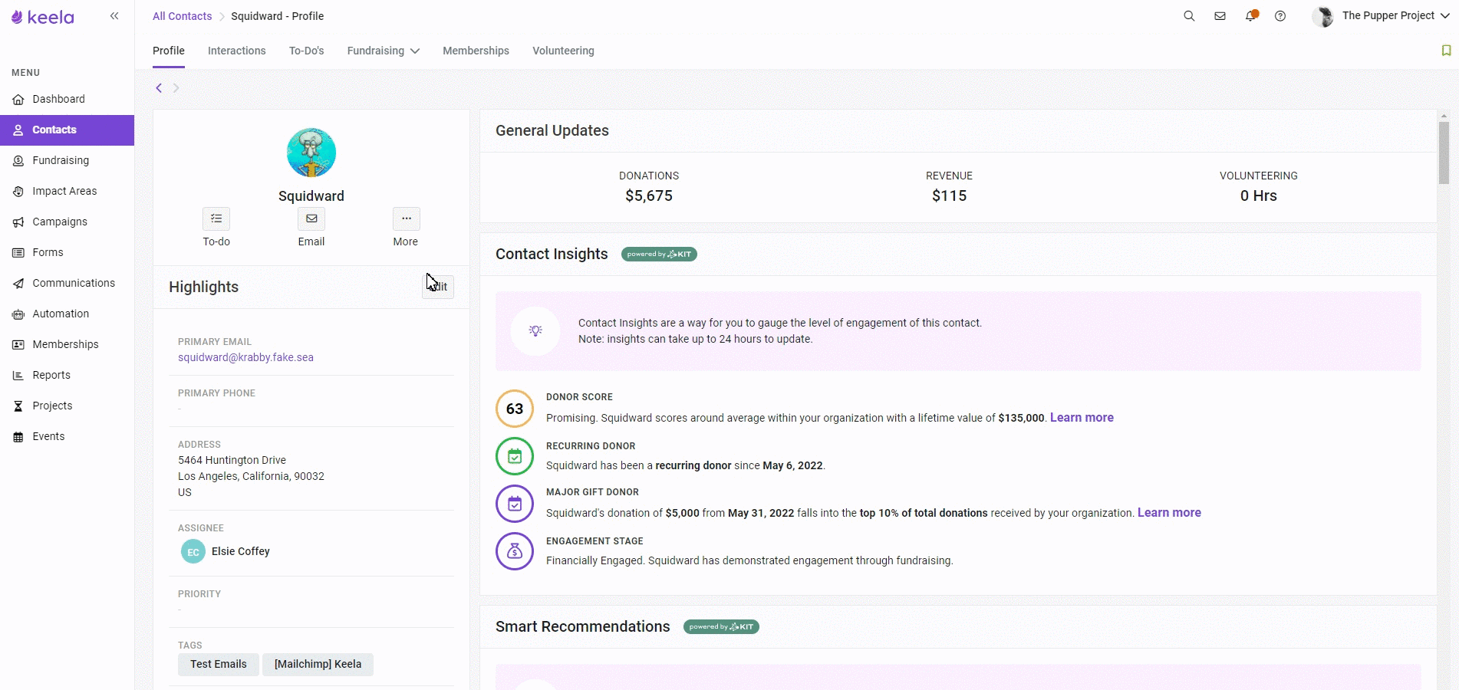Open the To-Do's tab
The height and width of the screenshot is (690, 1459).
306,51
